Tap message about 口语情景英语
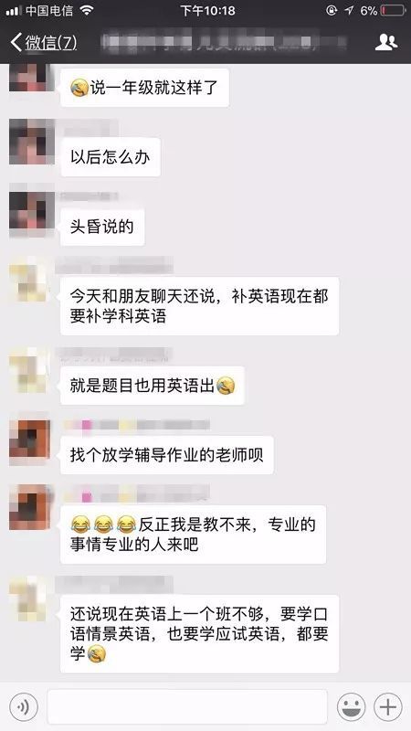Screen dimensions: 411x731 click(x=199, y=633)
